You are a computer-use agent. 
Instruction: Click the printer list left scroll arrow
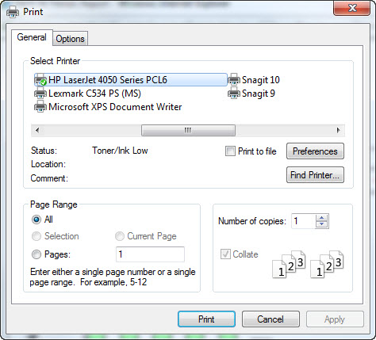click(x=37, y=130)
